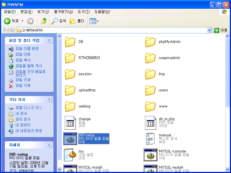The image size is (231, 173).
Task: Expand the address bar dropdown
Action: [209, 30]
